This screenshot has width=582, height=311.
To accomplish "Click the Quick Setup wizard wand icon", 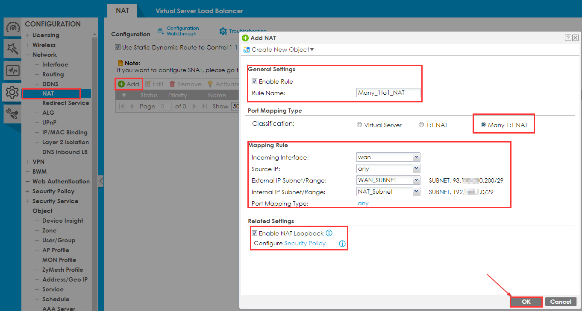I will (x=12, y=49).
